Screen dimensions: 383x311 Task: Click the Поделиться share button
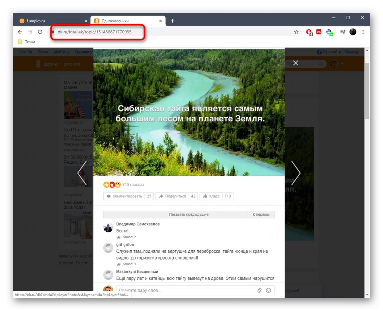[173, 196]
